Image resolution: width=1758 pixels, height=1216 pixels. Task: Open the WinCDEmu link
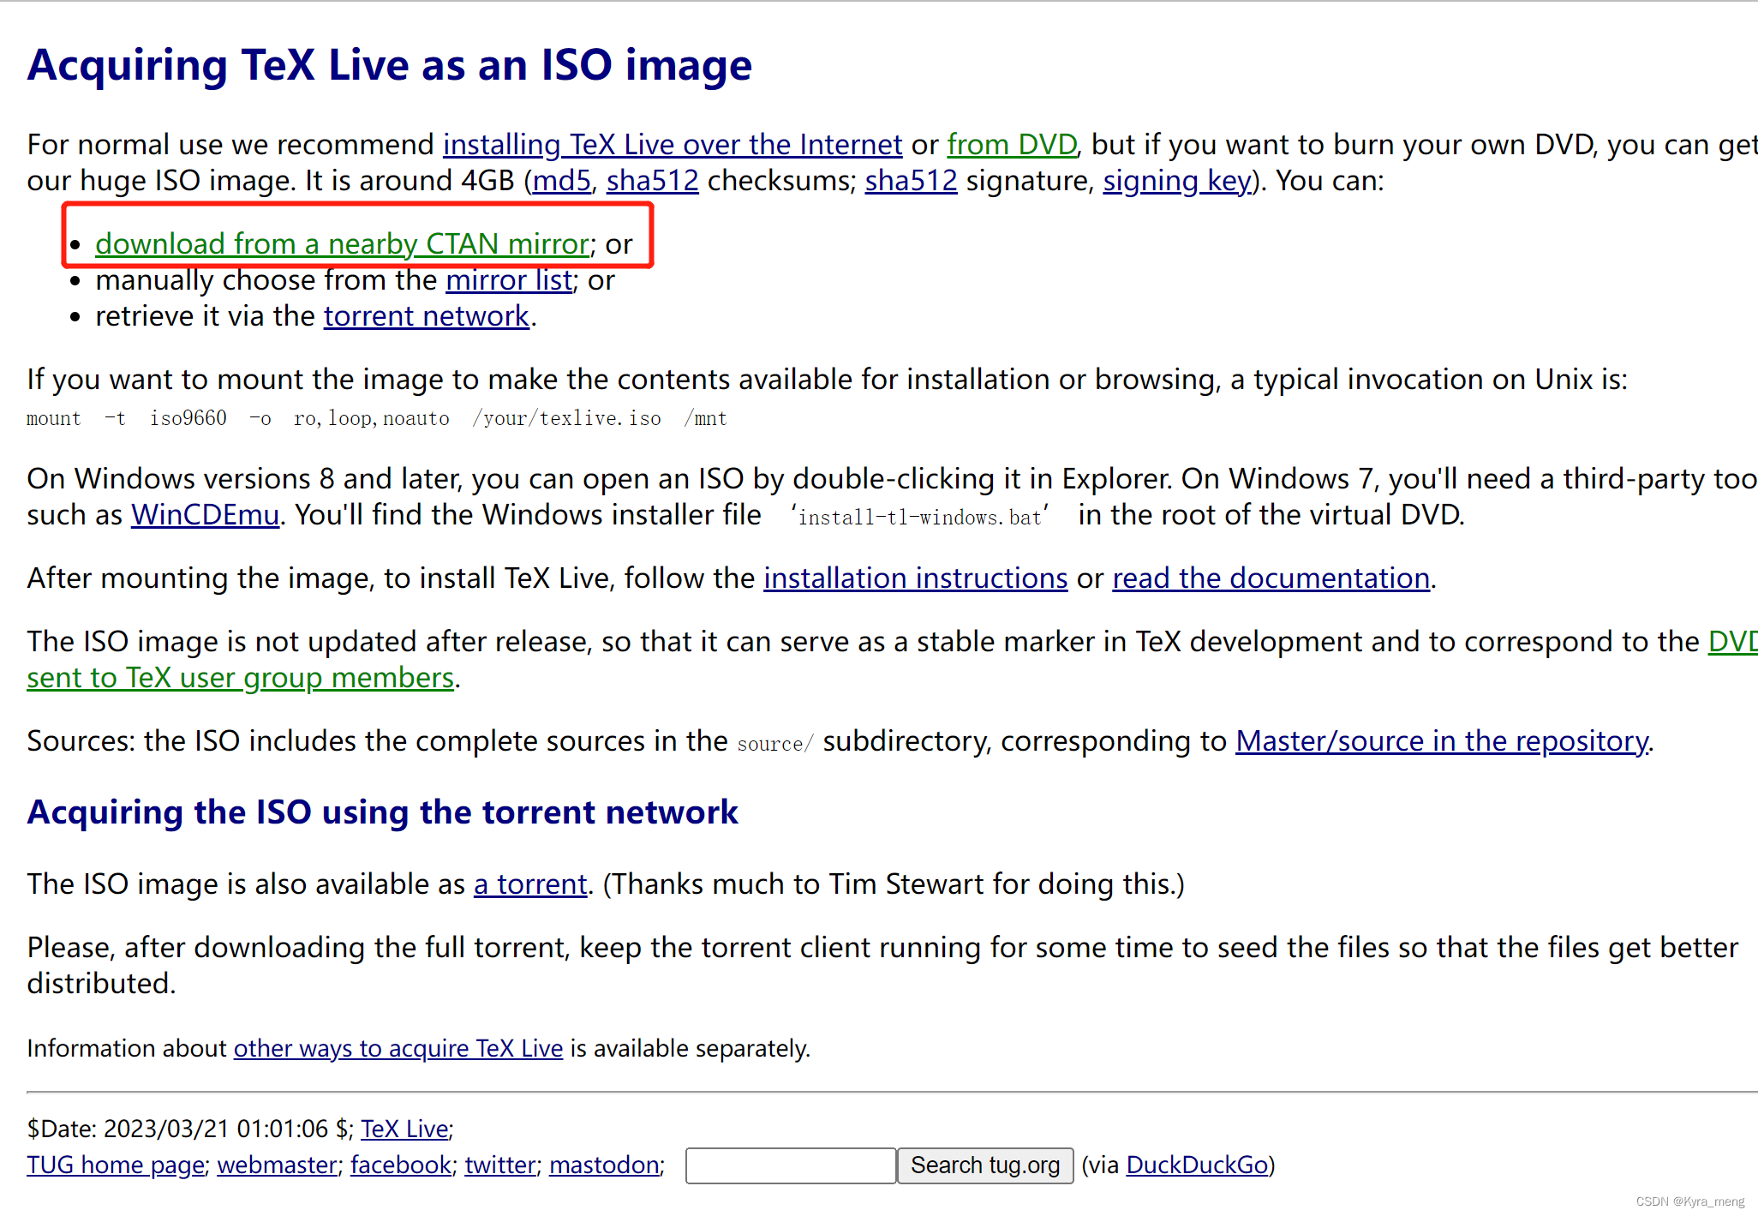[x=205, y=515]
